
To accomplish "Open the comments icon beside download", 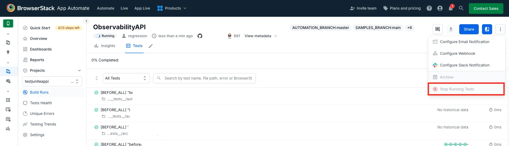I will [438, 29].
